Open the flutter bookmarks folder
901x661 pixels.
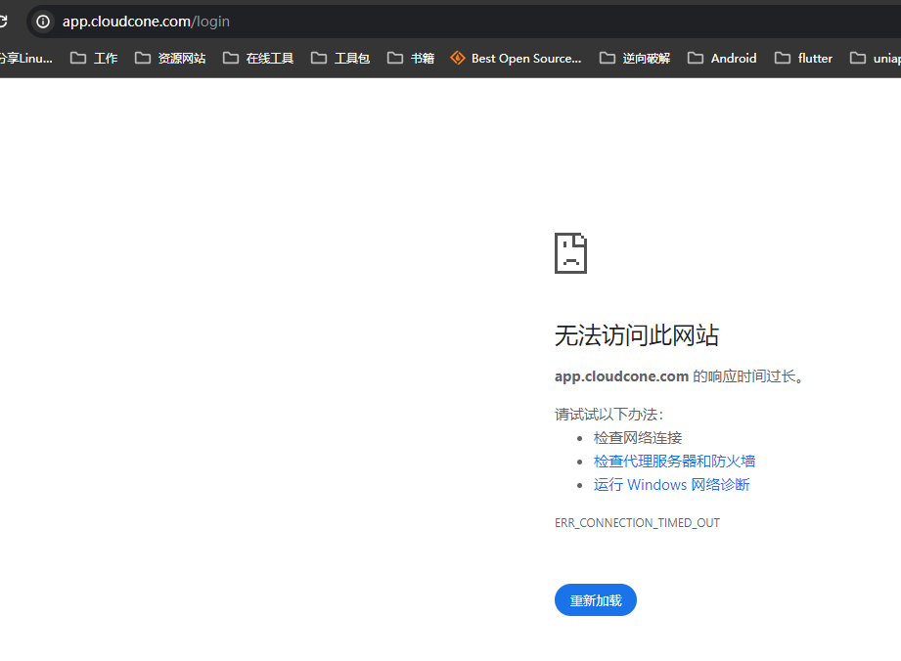coord(803,58)
